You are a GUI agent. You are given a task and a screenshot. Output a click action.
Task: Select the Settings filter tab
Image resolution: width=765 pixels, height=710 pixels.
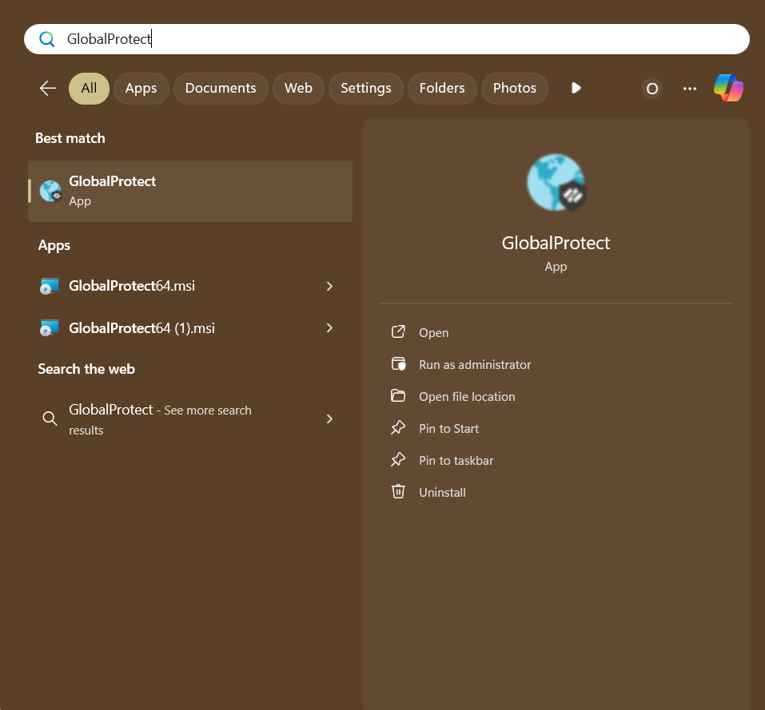(365, 88)
